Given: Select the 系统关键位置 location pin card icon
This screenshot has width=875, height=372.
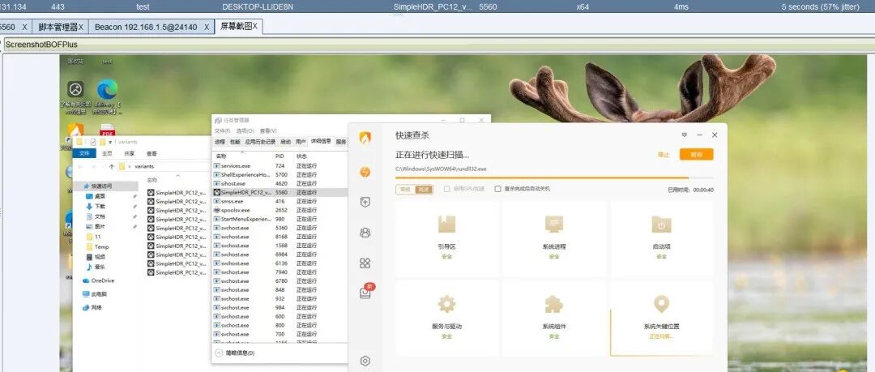Looking at the screenshot, I should (661, 305).
